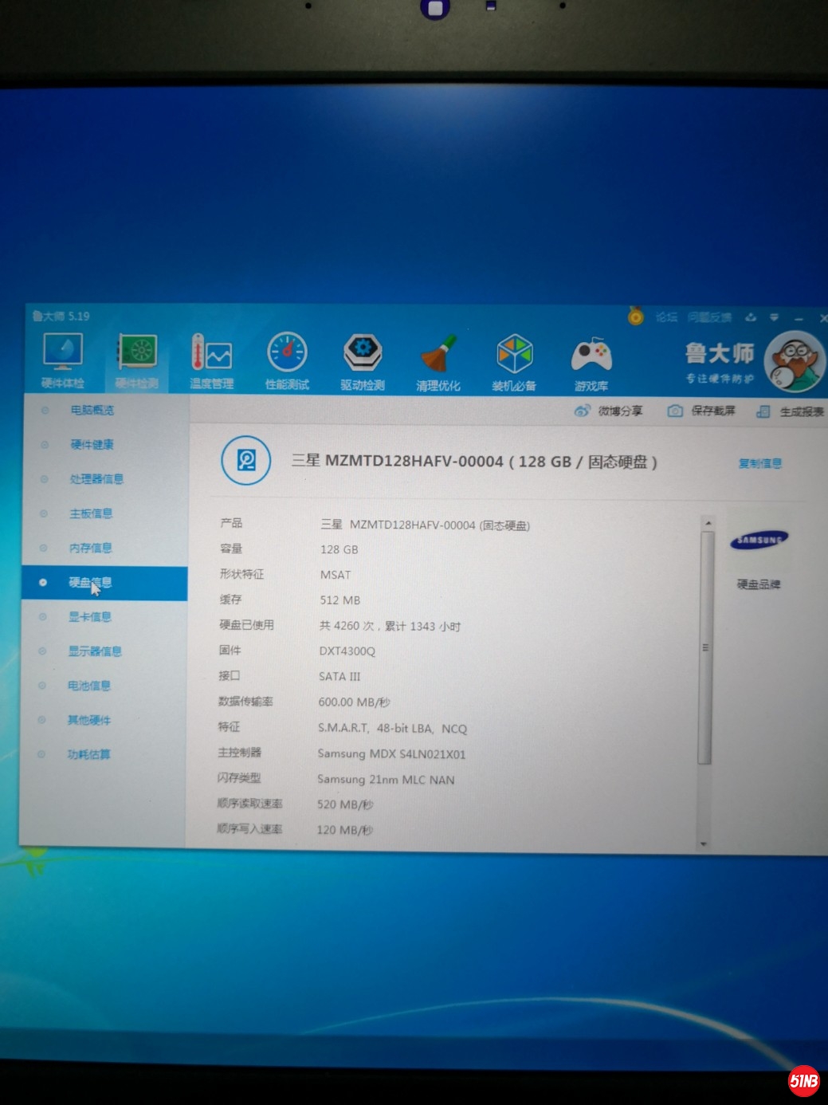Select 处理器信息 in the sidebar
This screenshot has width=828, height=1105.
[x=96, y=479]
